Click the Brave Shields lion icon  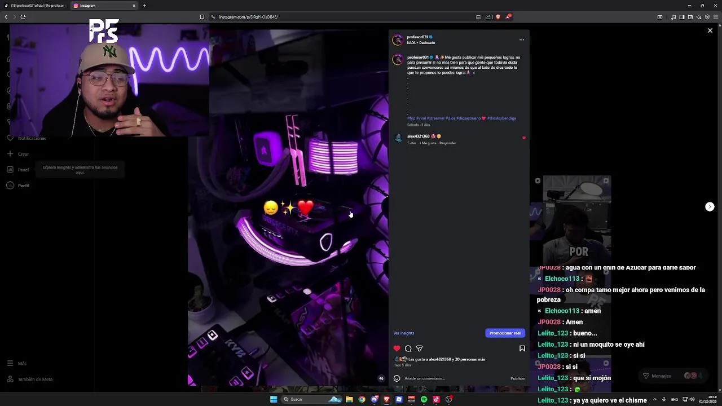498,17
